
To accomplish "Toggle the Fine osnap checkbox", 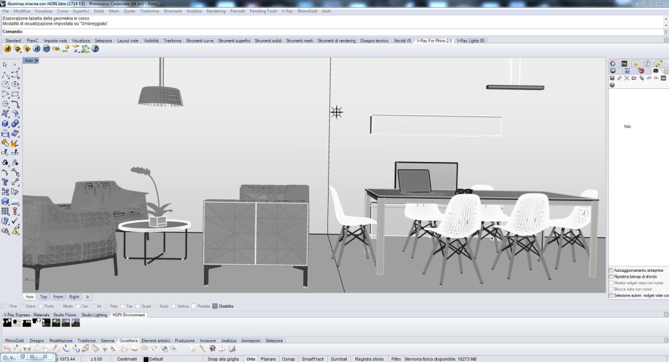I will 6,306.
